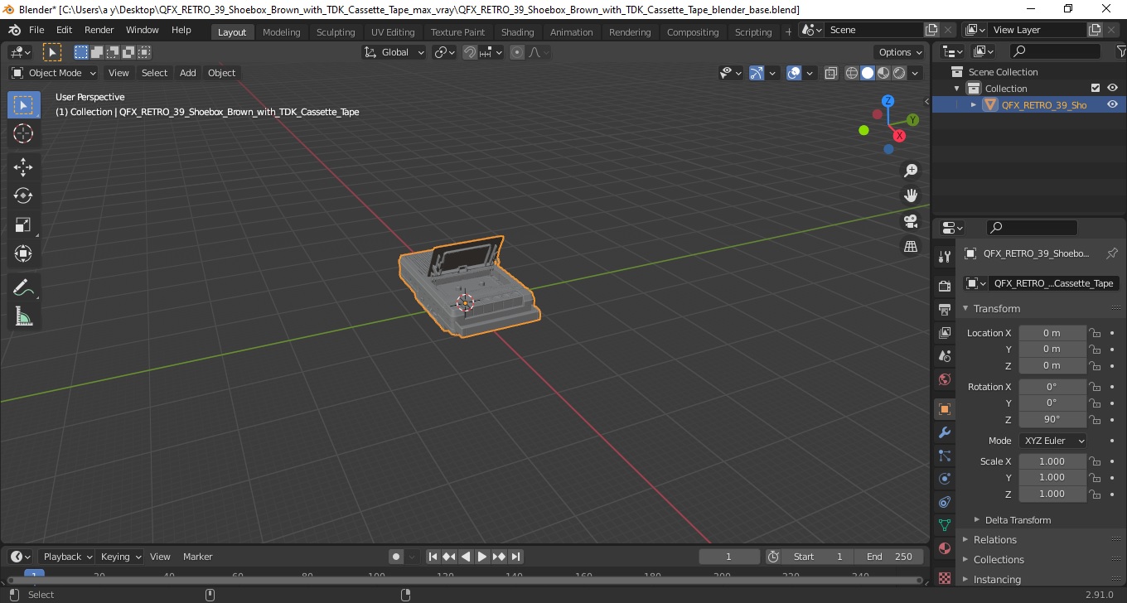Screen dimensions: 1127x603
Task: Activate the Cursor tool
Action: [23, 133]
